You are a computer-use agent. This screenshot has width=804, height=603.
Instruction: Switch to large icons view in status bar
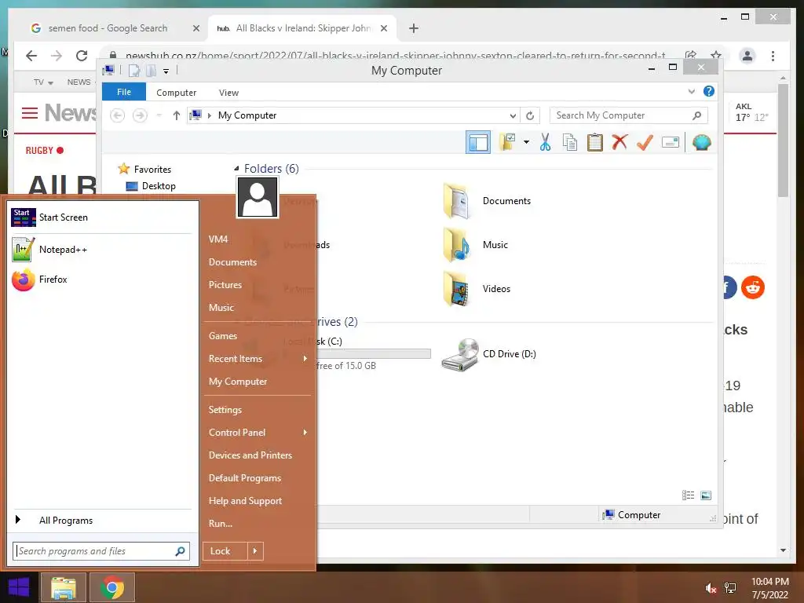pos(706,495)
